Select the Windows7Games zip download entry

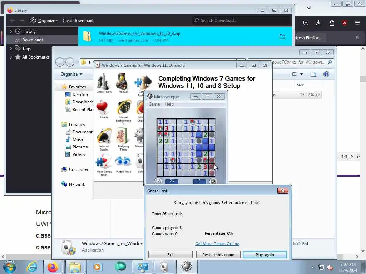[x=185, y=37]
